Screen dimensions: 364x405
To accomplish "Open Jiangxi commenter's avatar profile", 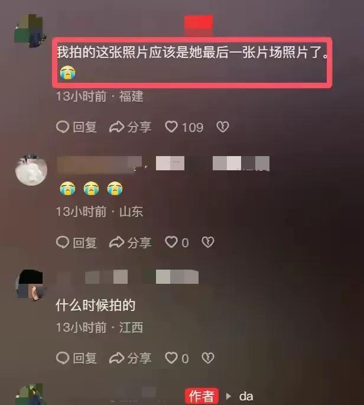I will pyautogui.click(x=30, y=286).
